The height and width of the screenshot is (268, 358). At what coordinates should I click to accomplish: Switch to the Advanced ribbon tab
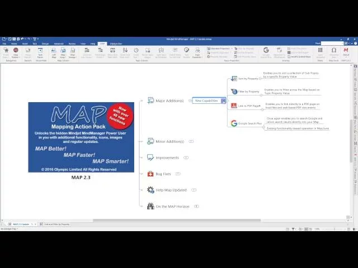[x=59, y=44]
